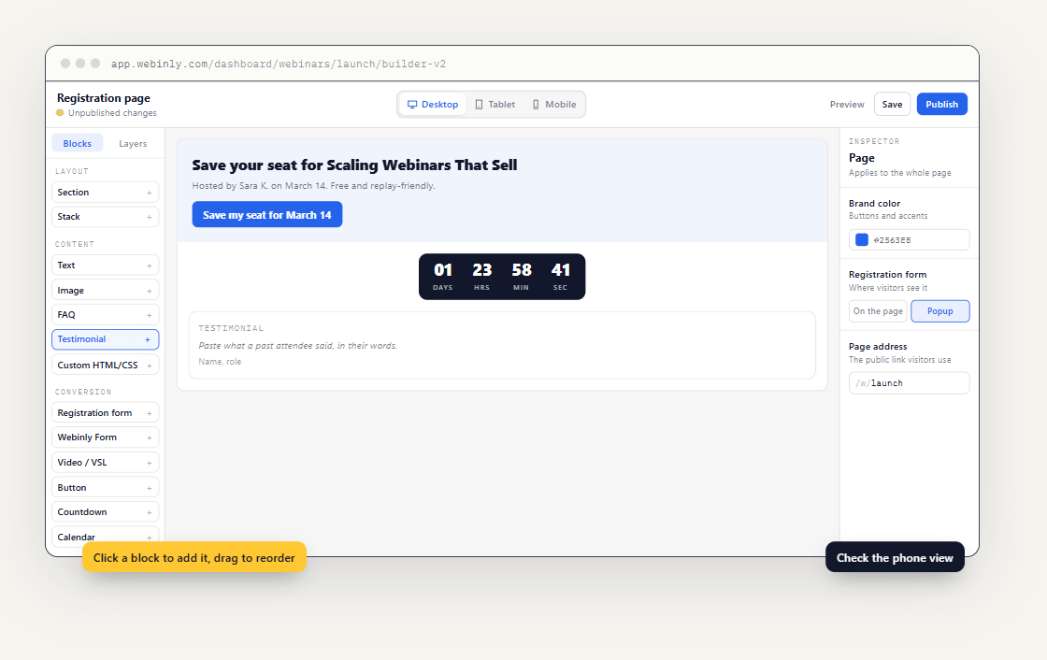Edit the brand color hex value field
1047x660 pixels.
(x=909, y=240)
